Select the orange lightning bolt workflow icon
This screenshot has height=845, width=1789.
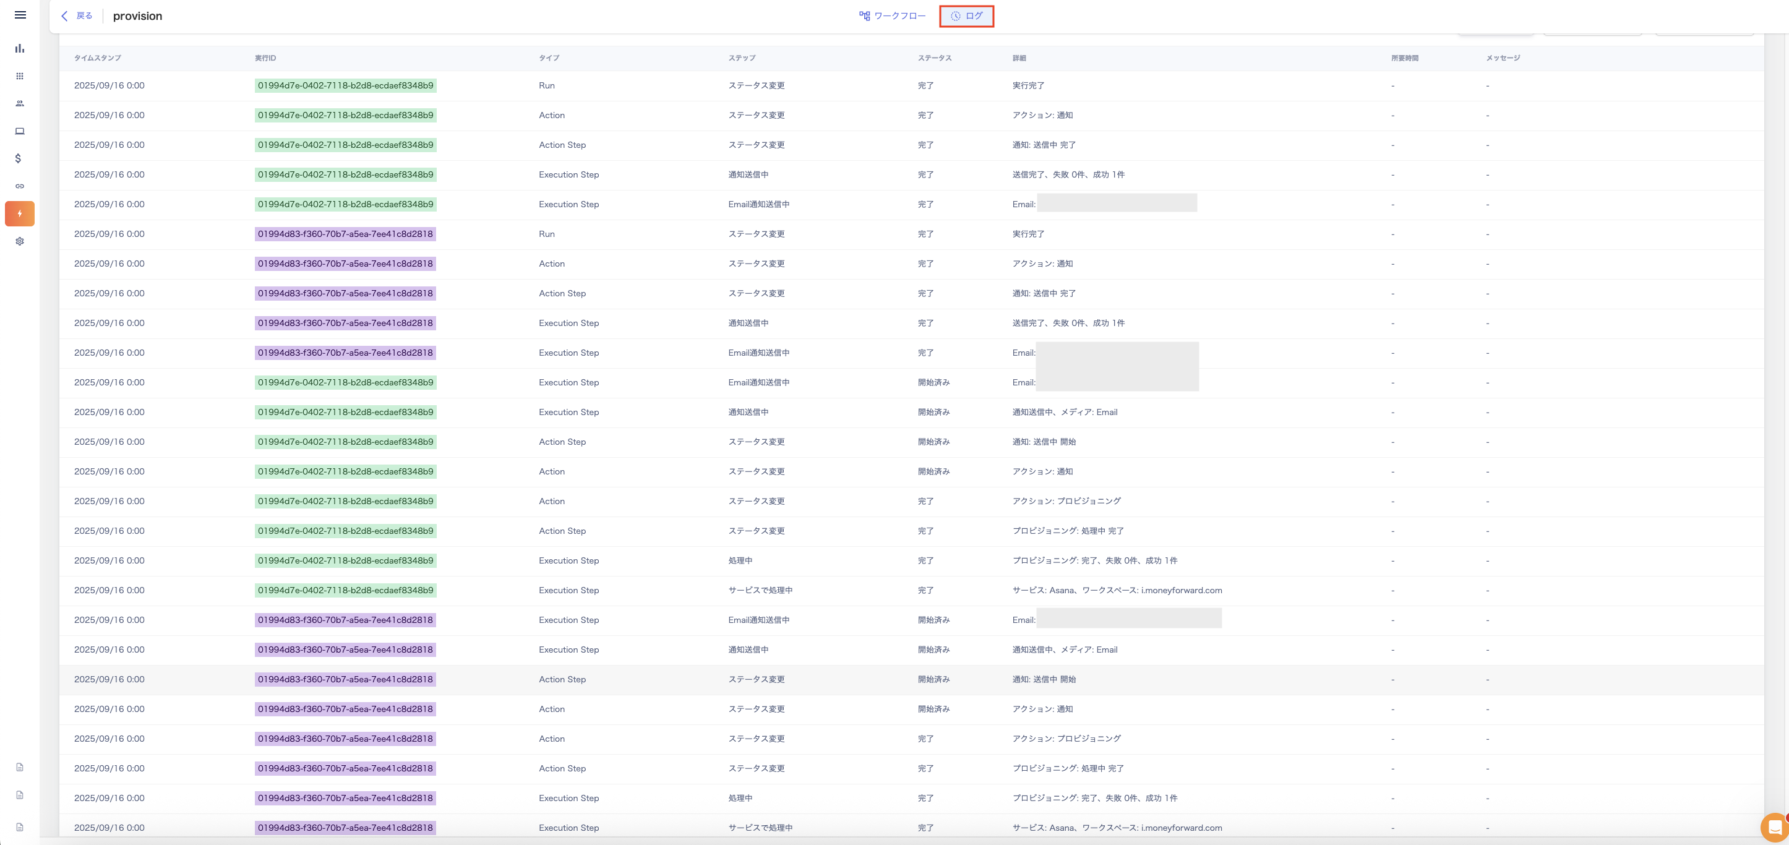coord(19,214)
